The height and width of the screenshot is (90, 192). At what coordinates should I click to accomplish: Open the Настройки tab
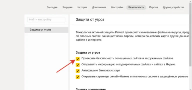tap(117, 7)
